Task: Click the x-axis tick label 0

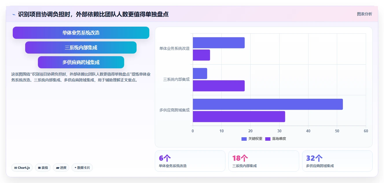Action: tap(193, 131)
